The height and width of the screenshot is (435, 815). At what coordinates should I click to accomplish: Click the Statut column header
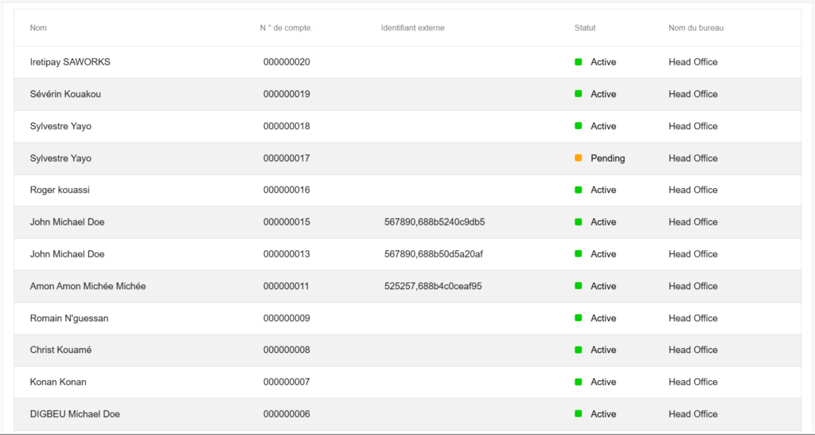pyautogui.click(x=585, y=28)
